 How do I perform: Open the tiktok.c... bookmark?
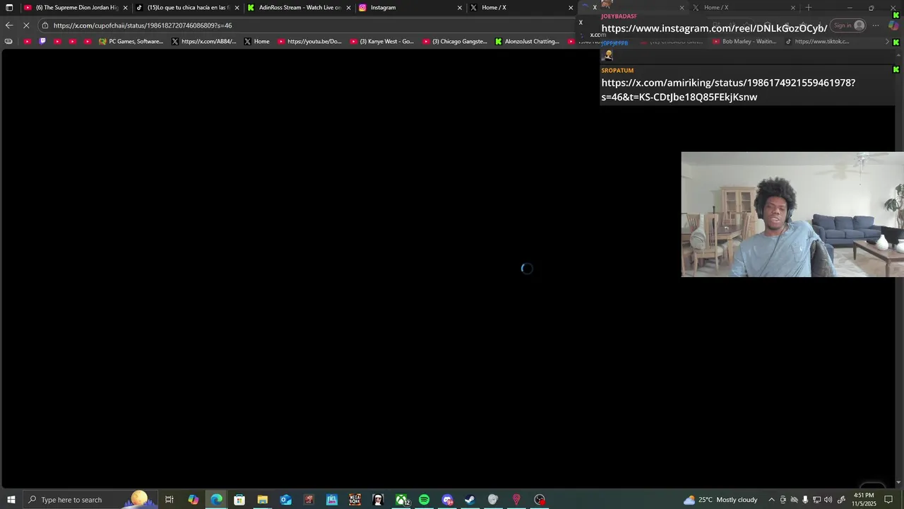pyautogui.click(x=816, y=42)
